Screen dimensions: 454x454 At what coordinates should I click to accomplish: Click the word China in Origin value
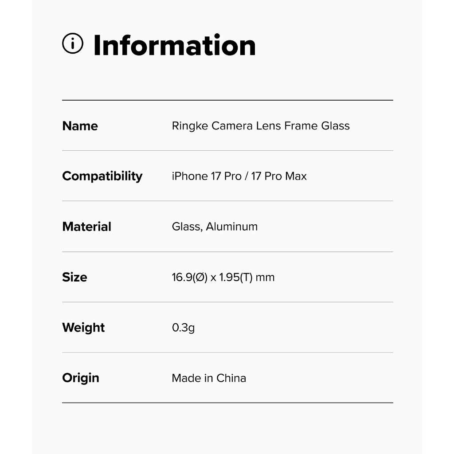coord(231,378)
